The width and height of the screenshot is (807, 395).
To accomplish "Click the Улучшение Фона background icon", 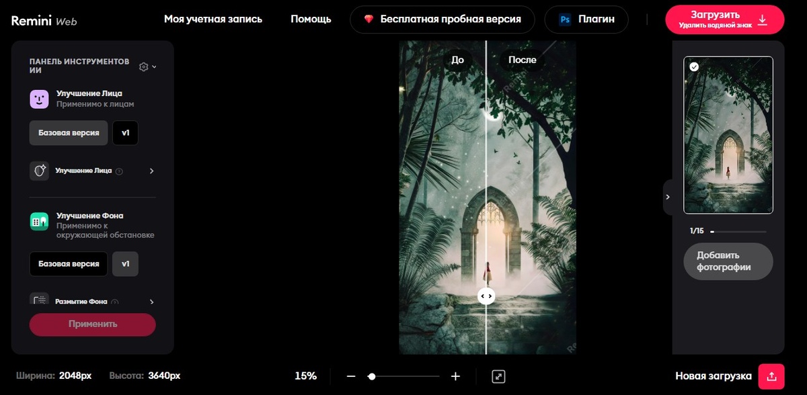I will [39, 221].
